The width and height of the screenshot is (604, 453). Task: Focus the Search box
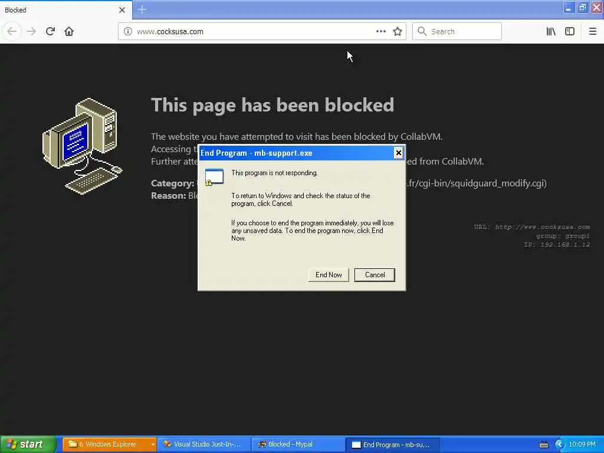tap(457, 32)
